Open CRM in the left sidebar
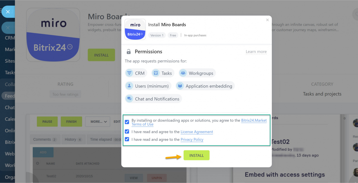 pos(10,38)
